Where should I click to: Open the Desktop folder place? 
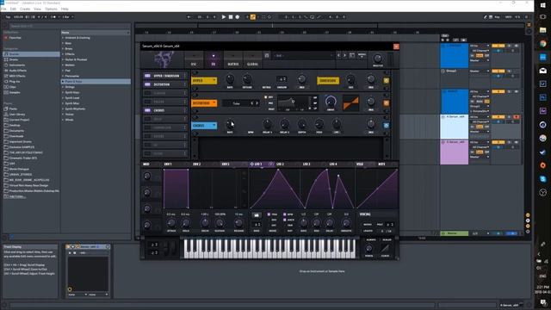pyautogui.click(x=15, y=125)
